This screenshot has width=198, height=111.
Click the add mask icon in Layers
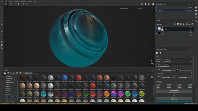tap(178, 24)
